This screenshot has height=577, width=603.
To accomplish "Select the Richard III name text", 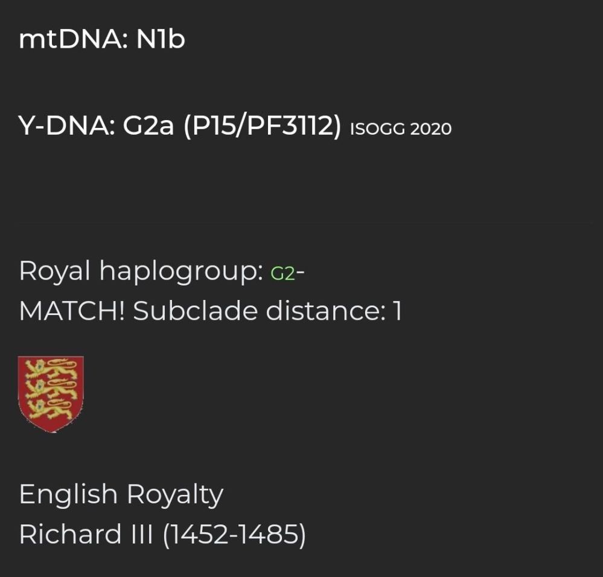I will point(88,534).
